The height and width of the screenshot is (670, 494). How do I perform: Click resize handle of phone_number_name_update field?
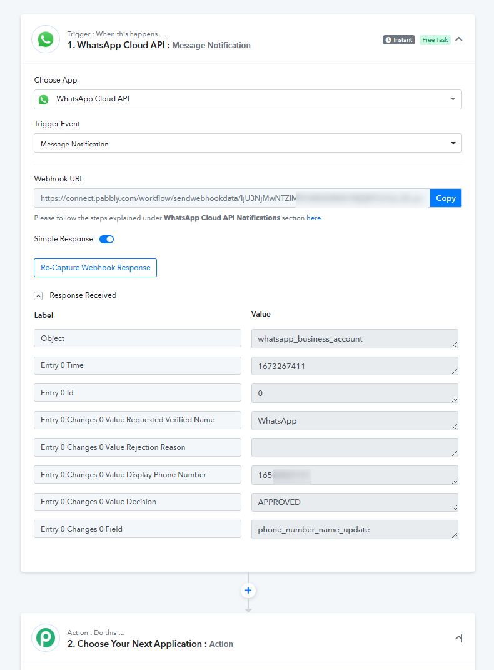(455, 535)
